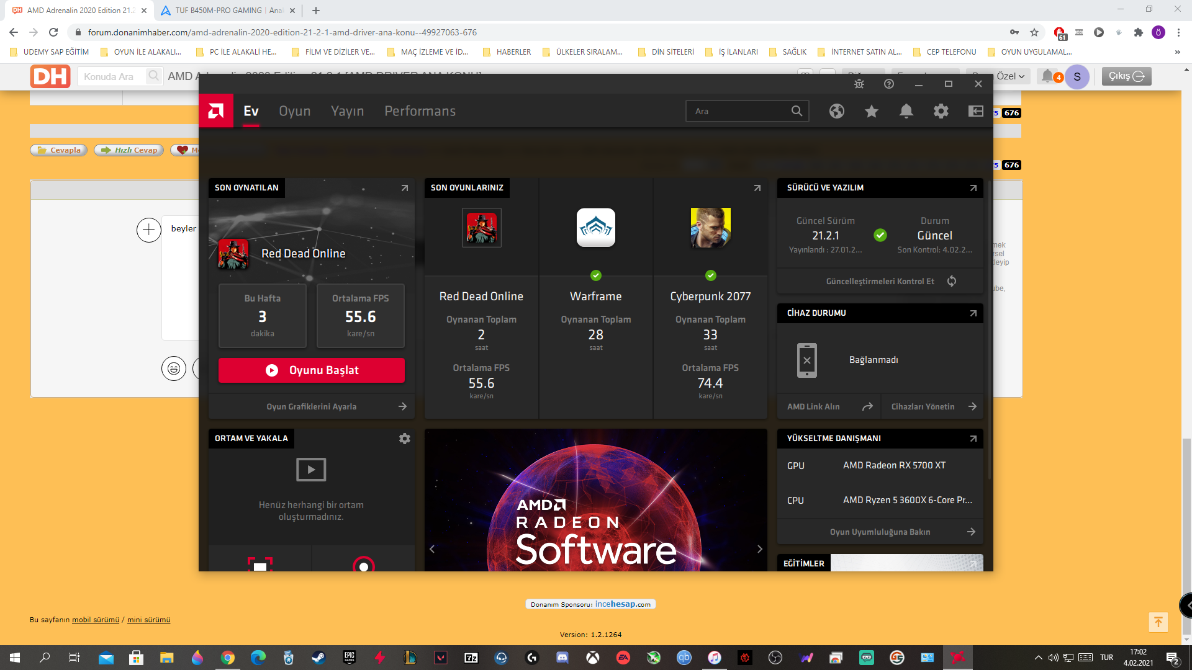Click the disconnected phone device icon
Viewport: 1192px width, 670px height.
coord(807,360)
